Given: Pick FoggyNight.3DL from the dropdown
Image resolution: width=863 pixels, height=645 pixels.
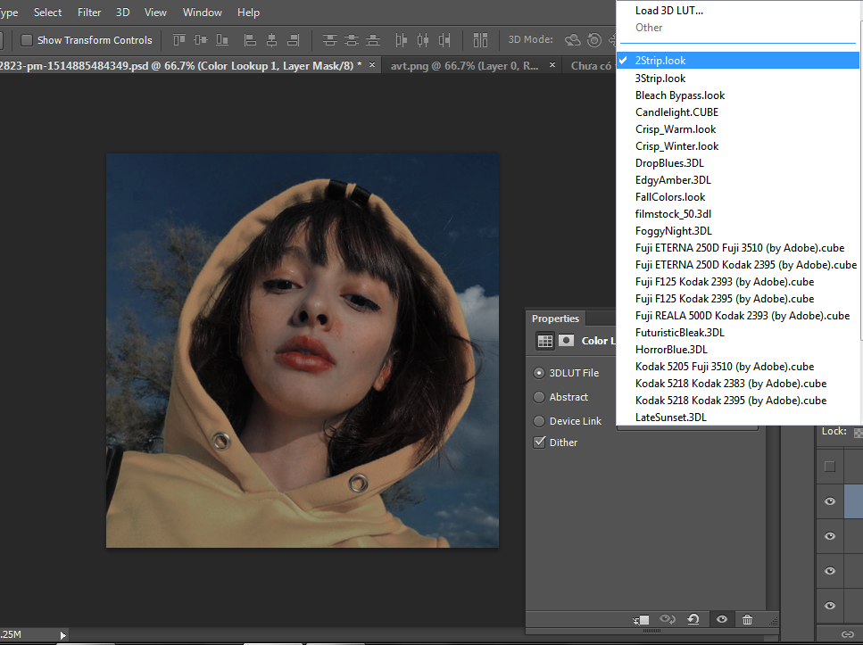Looking at the screenshot, I should point(674,231).
